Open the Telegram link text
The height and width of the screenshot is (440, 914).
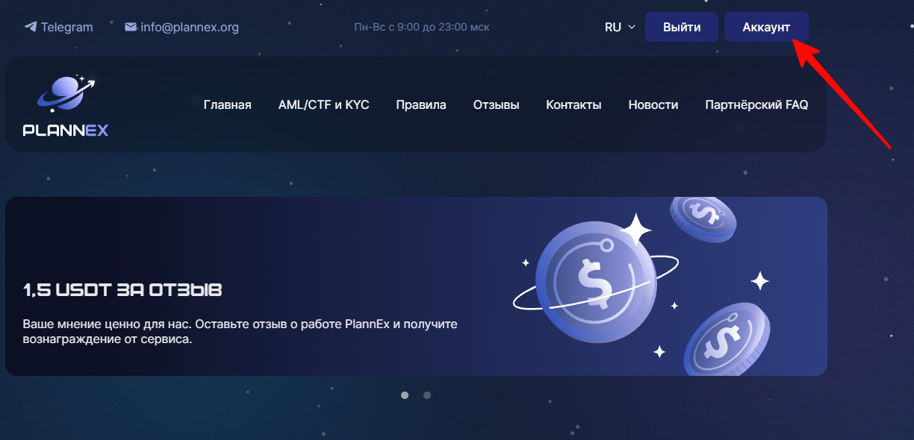66,27
